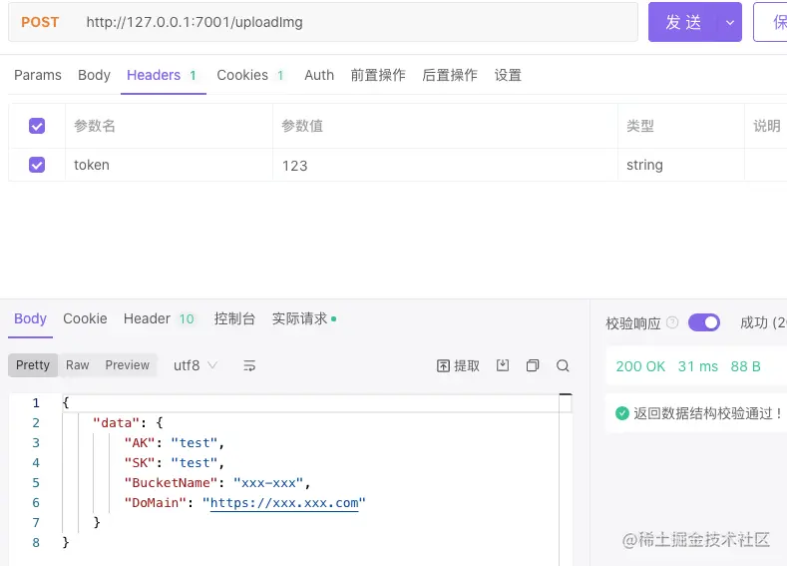Click the "AK" key in JSON
This screenshot has height=566, width=787.
click(x=140, y=442)
